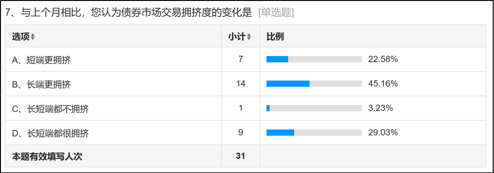Click the 45.16% percentage text
The width and height of the screenshot is (494, 173).
click(x=383, y=84)
